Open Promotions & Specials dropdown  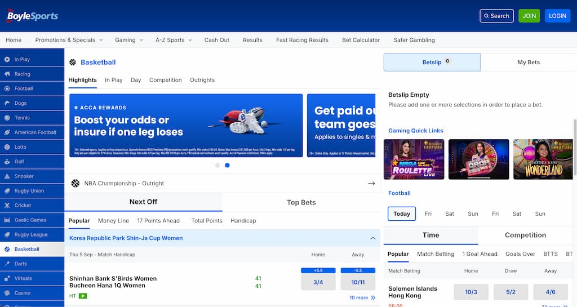[69, 40]
